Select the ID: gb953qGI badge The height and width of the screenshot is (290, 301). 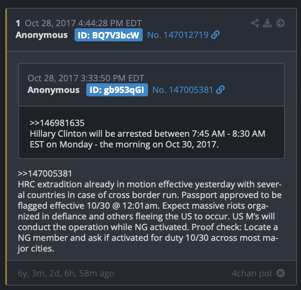(117, 90)
